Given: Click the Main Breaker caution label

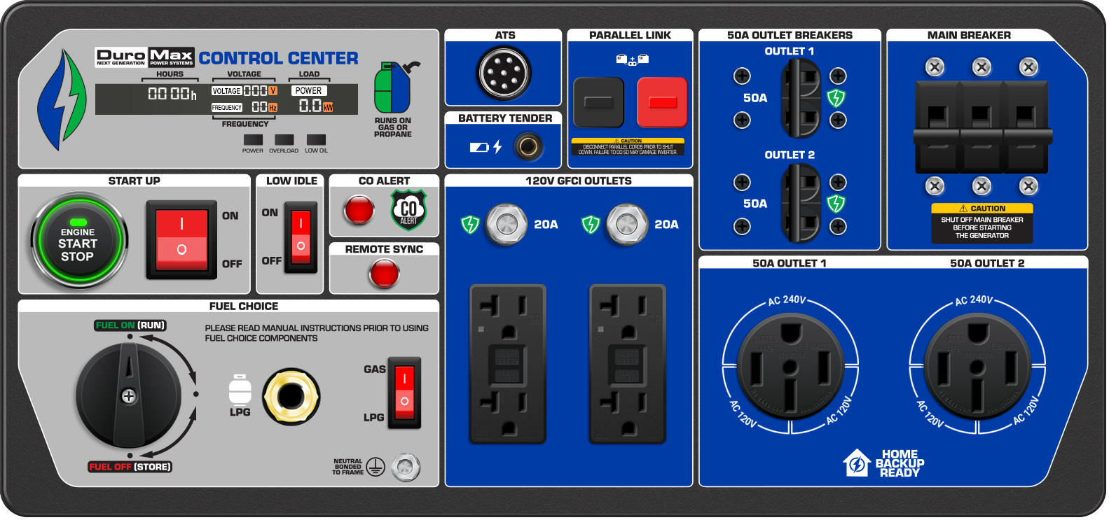Looking at the screenshot, I should 982,223.
